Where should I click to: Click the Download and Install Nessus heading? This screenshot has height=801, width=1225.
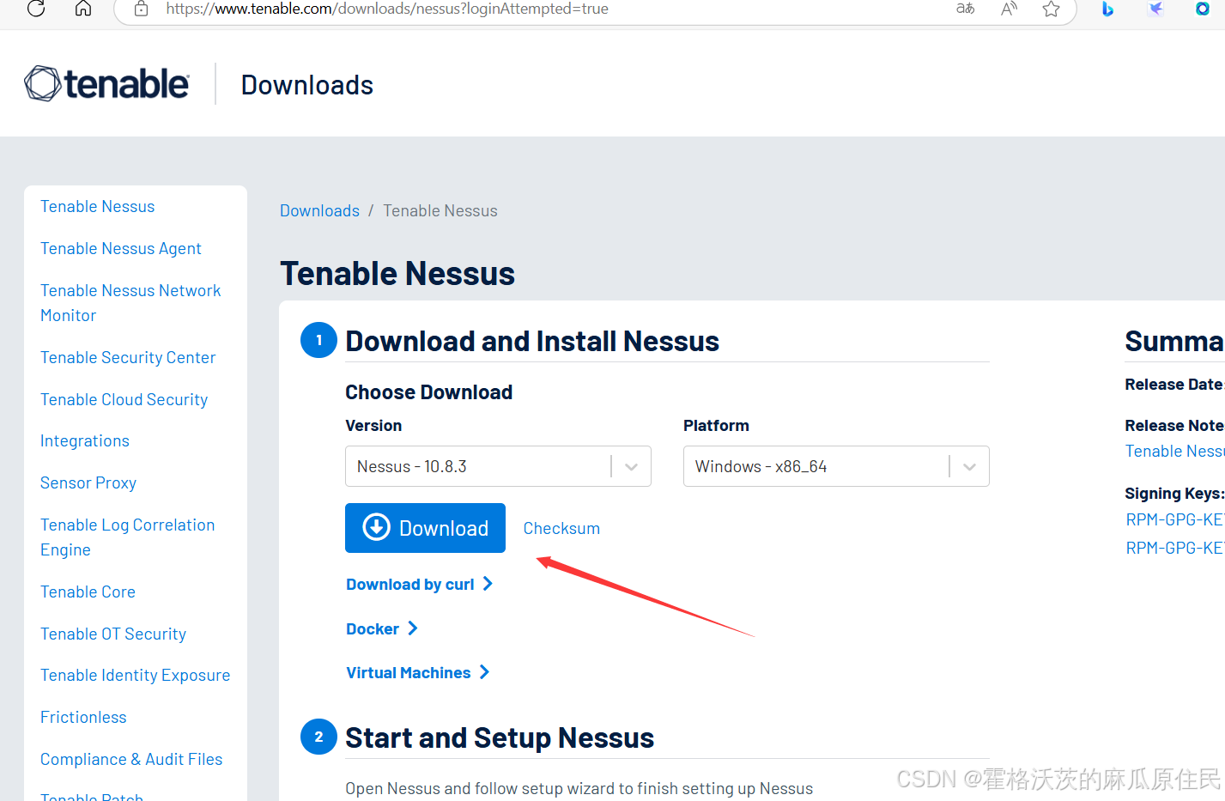pyautogui.click(x=532, y=342)
